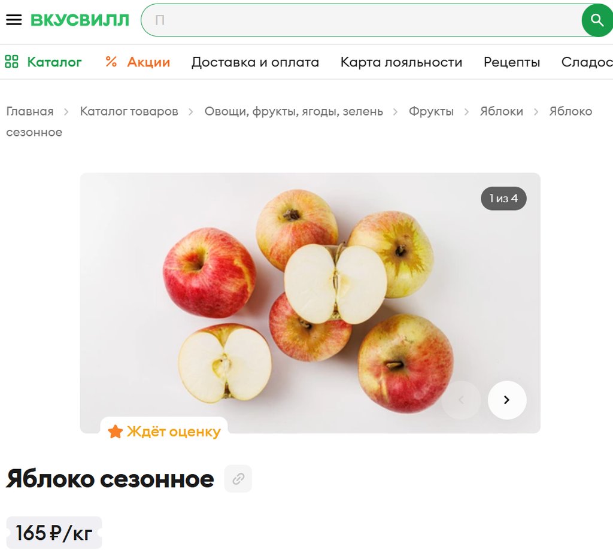Click the green search magnifier button
The height and width of the screenshot is (550, 613).
[x=597, y=20]
